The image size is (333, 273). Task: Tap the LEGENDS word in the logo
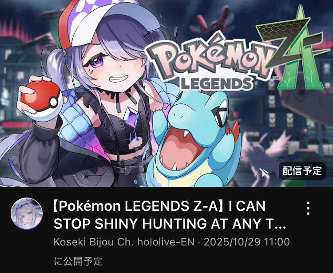(217, 83)
